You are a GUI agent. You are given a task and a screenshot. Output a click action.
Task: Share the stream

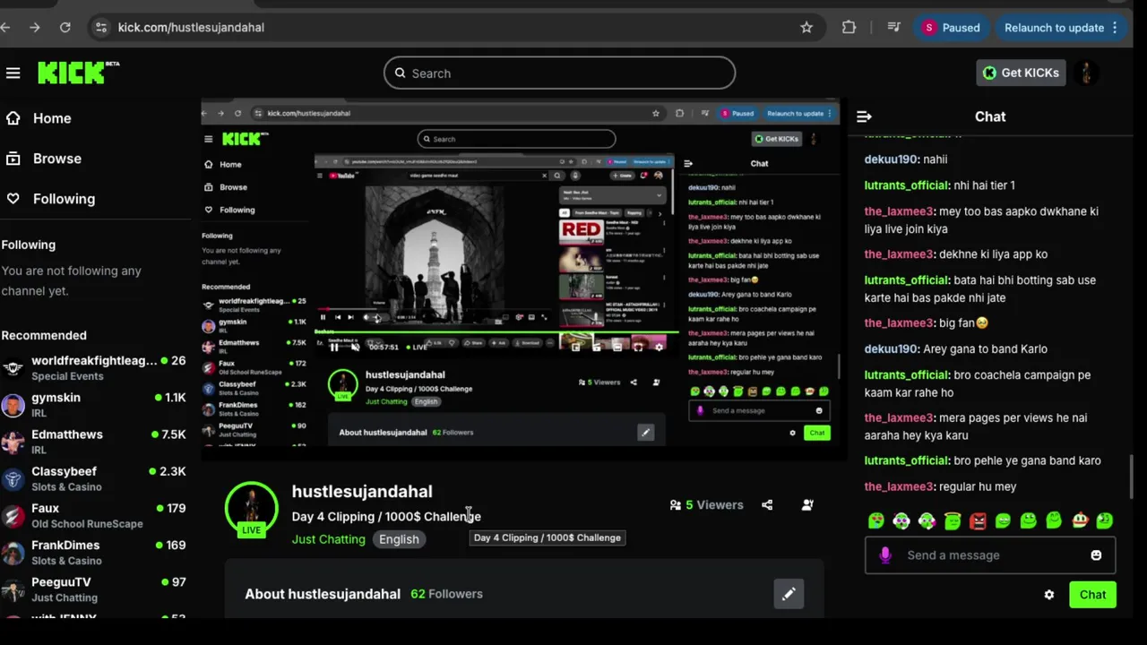[x=767, y=505]
